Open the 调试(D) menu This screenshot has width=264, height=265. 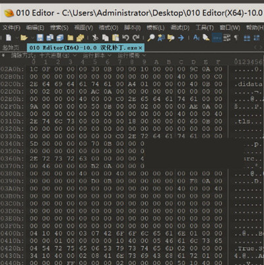click(180, 28)
